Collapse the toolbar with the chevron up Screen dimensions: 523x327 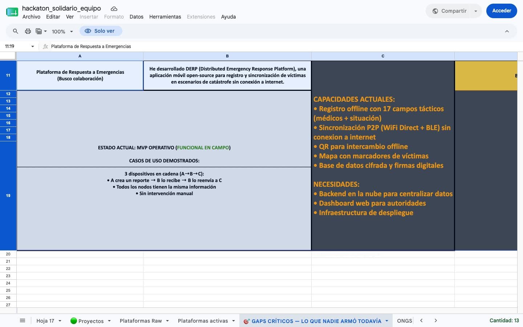coord(507,31)
